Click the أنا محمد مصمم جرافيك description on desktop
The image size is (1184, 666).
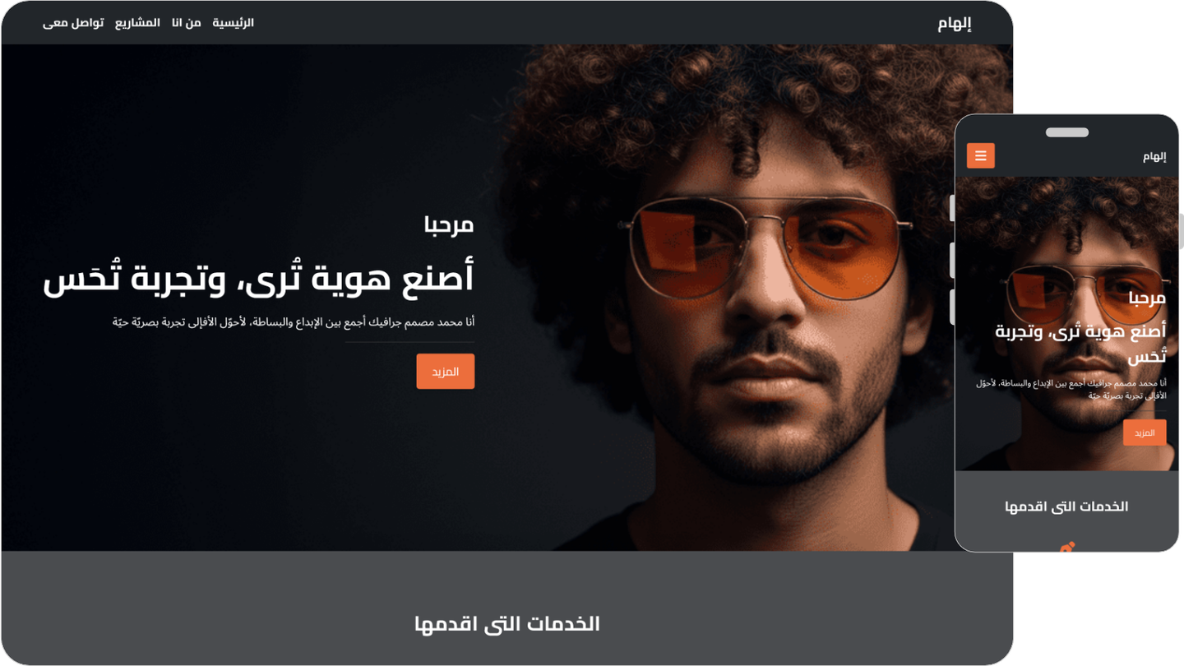click(x=294, y=322)
